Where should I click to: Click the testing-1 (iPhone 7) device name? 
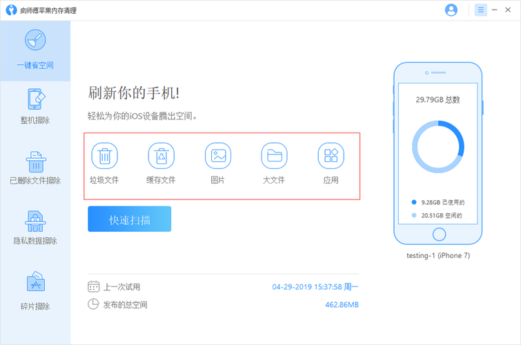click(x=438, y=255)
